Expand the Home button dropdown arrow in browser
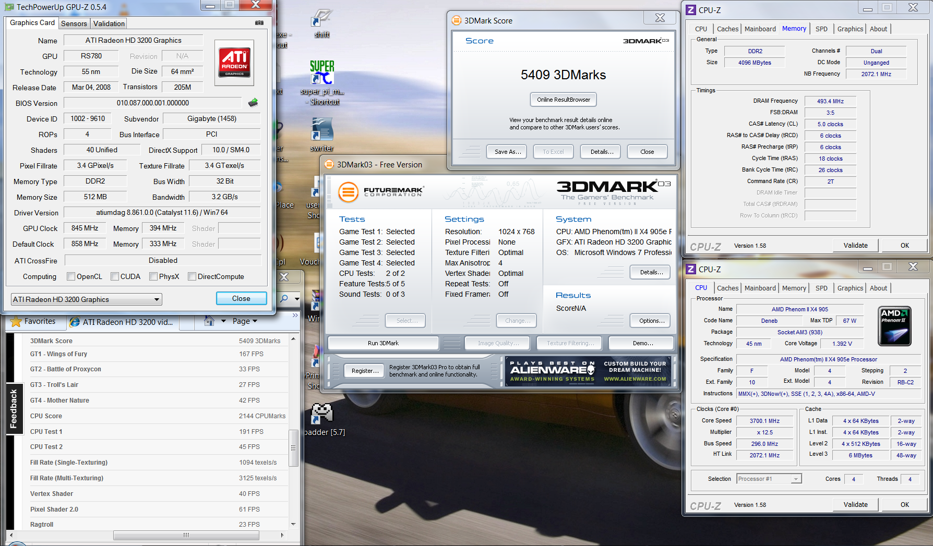933x546 pixels. pyautogui.click(x=224, y=321)
